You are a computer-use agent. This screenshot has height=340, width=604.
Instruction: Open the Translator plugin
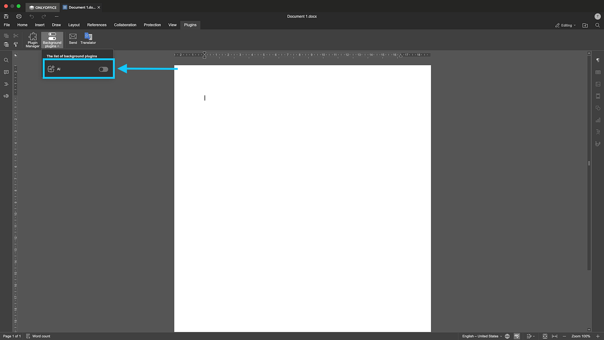click(88, 38)
